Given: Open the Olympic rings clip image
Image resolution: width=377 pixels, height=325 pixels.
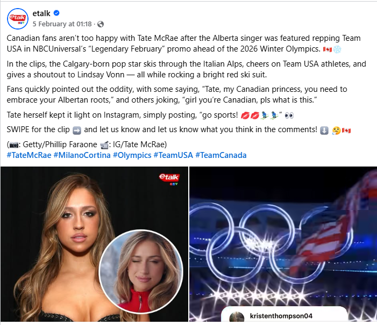Looking at the screenshot, I should tap(283, 244).
